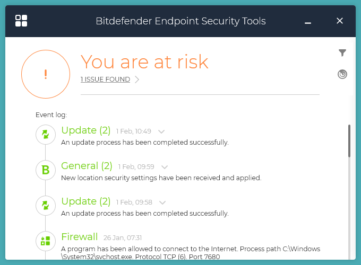The image size is (361, 265).
Task: Select the 'Firewall' event title
Action: (x=80, y=237)
